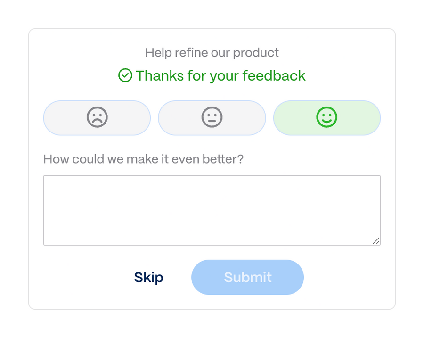
Task: Click inside the feedback comment box
Action: [212, 210]
